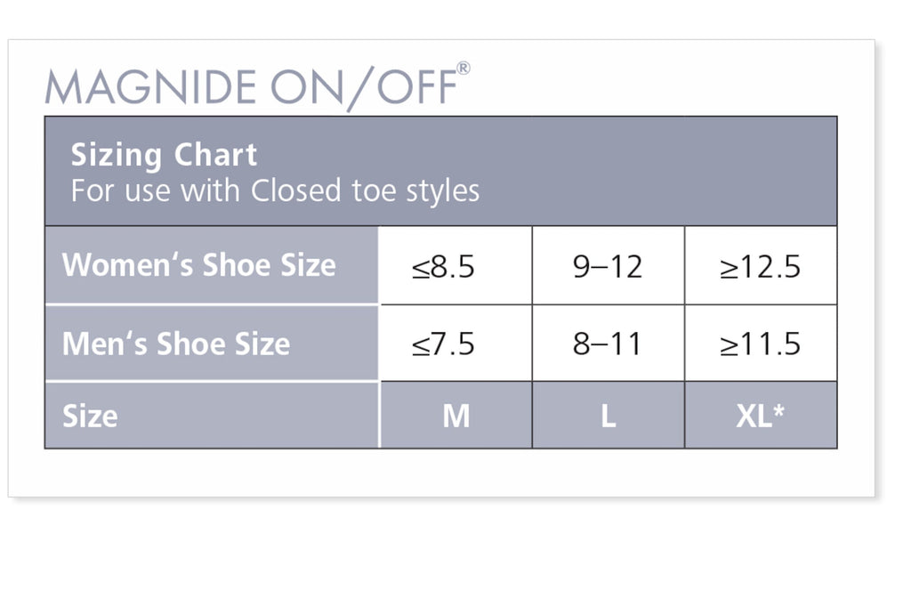Screen dimensions: 911x607
Task: Click the Size row label
Action: [x=90, y=416]
